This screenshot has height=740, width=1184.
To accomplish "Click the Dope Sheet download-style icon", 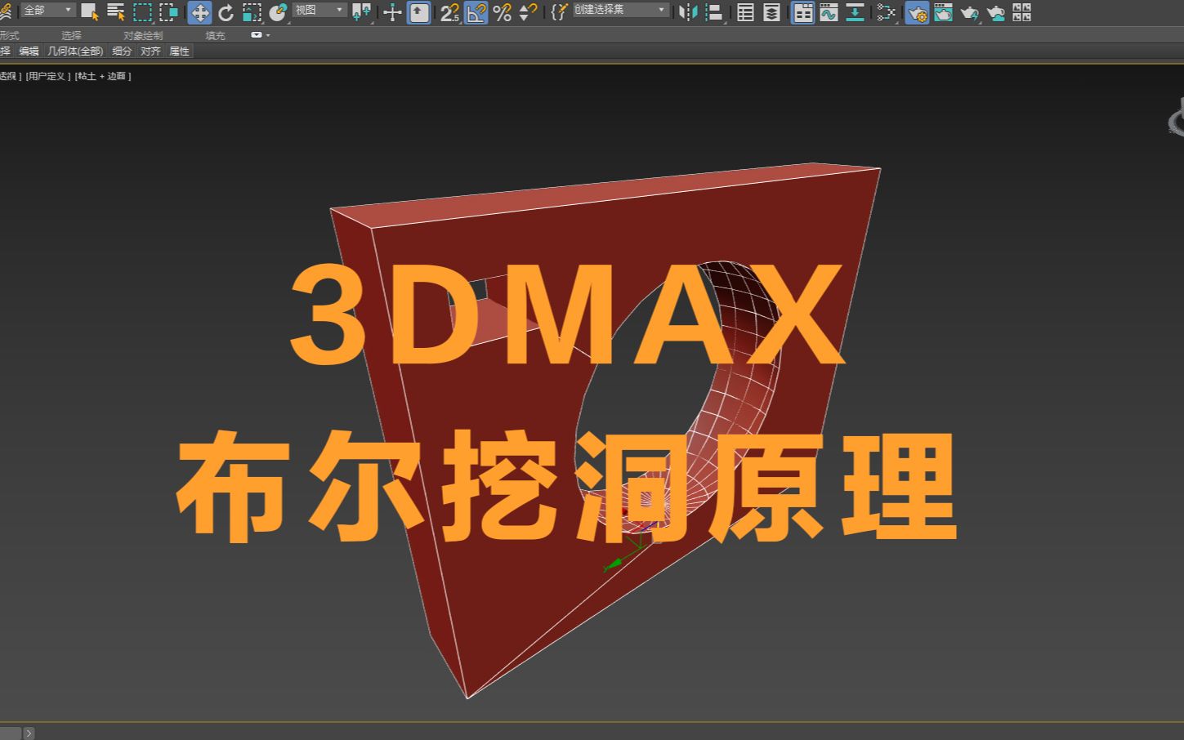I will click(855, 11).
